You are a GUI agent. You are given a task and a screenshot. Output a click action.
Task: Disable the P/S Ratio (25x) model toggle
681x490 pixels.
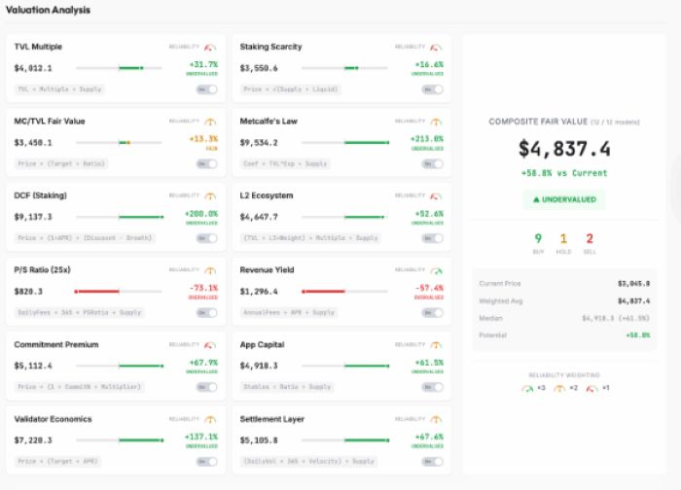(207, 313)
